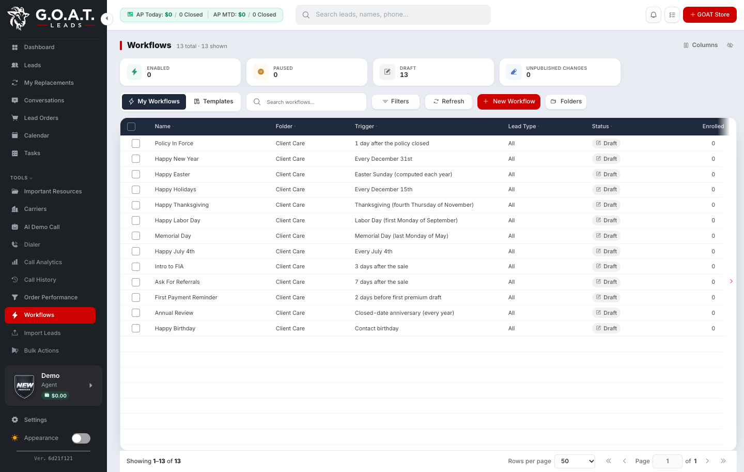Open the Rows per page dropdown
The width and height of the screenshot is (744, 472).
click(x=575, y=461)
